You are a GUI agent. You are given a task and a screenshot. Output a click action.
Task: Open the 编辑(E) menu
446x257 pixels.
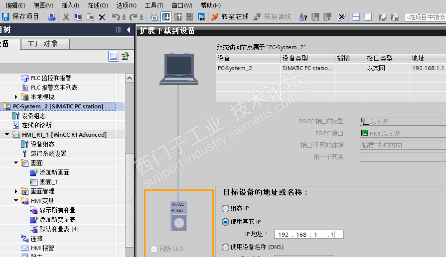click(x=15, y=5)
